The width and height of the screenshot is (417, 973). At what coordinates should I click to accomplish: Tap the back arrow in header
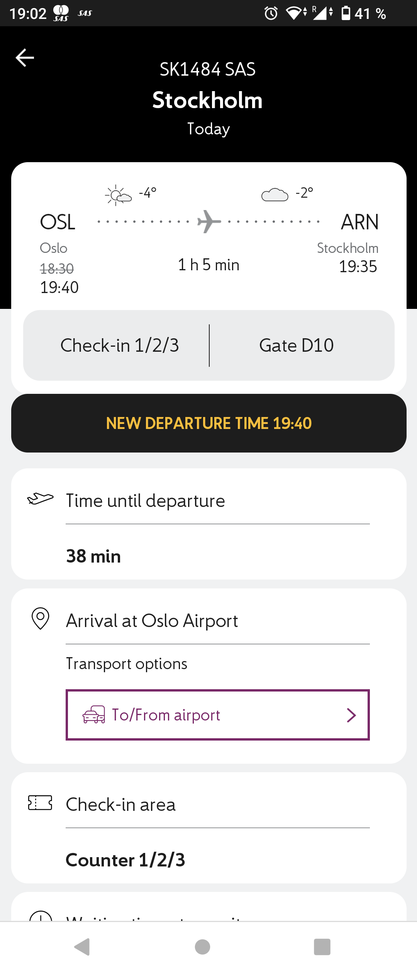coord(25,58)
